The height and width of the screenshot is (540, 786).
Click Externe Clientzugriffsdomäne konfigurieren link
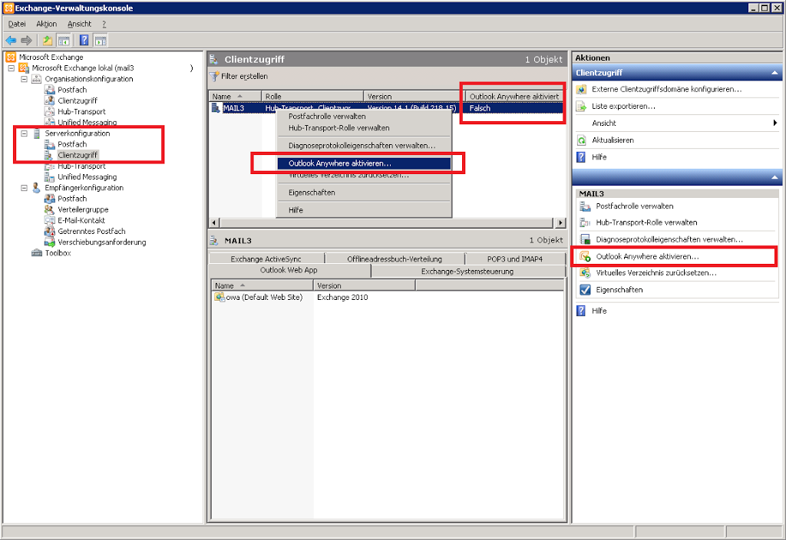pyautogui.click(x=666, y=89)
